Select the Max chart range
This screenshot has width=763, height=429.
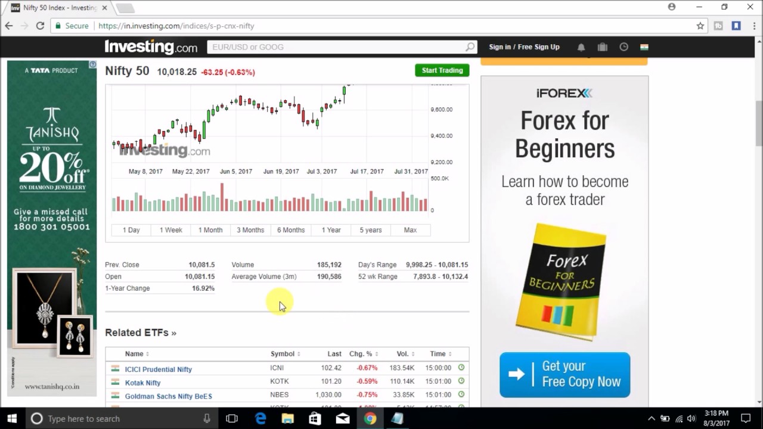pos(410,230)
